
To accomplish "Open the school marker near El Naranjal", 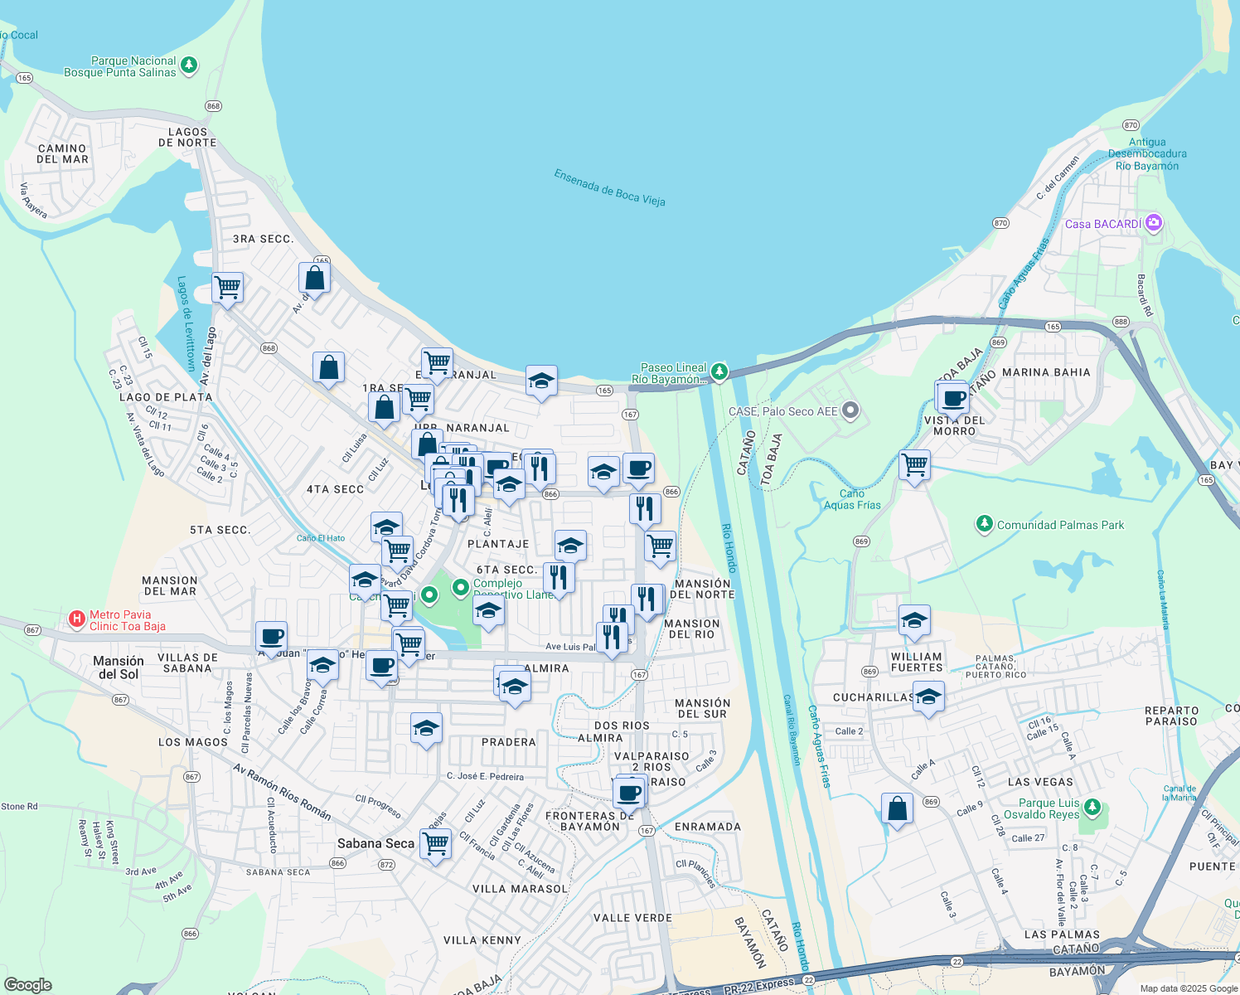I will click(541, 381).
